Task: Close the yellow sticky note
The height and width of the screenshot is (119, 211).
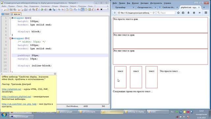Action: tap(55, 74)
